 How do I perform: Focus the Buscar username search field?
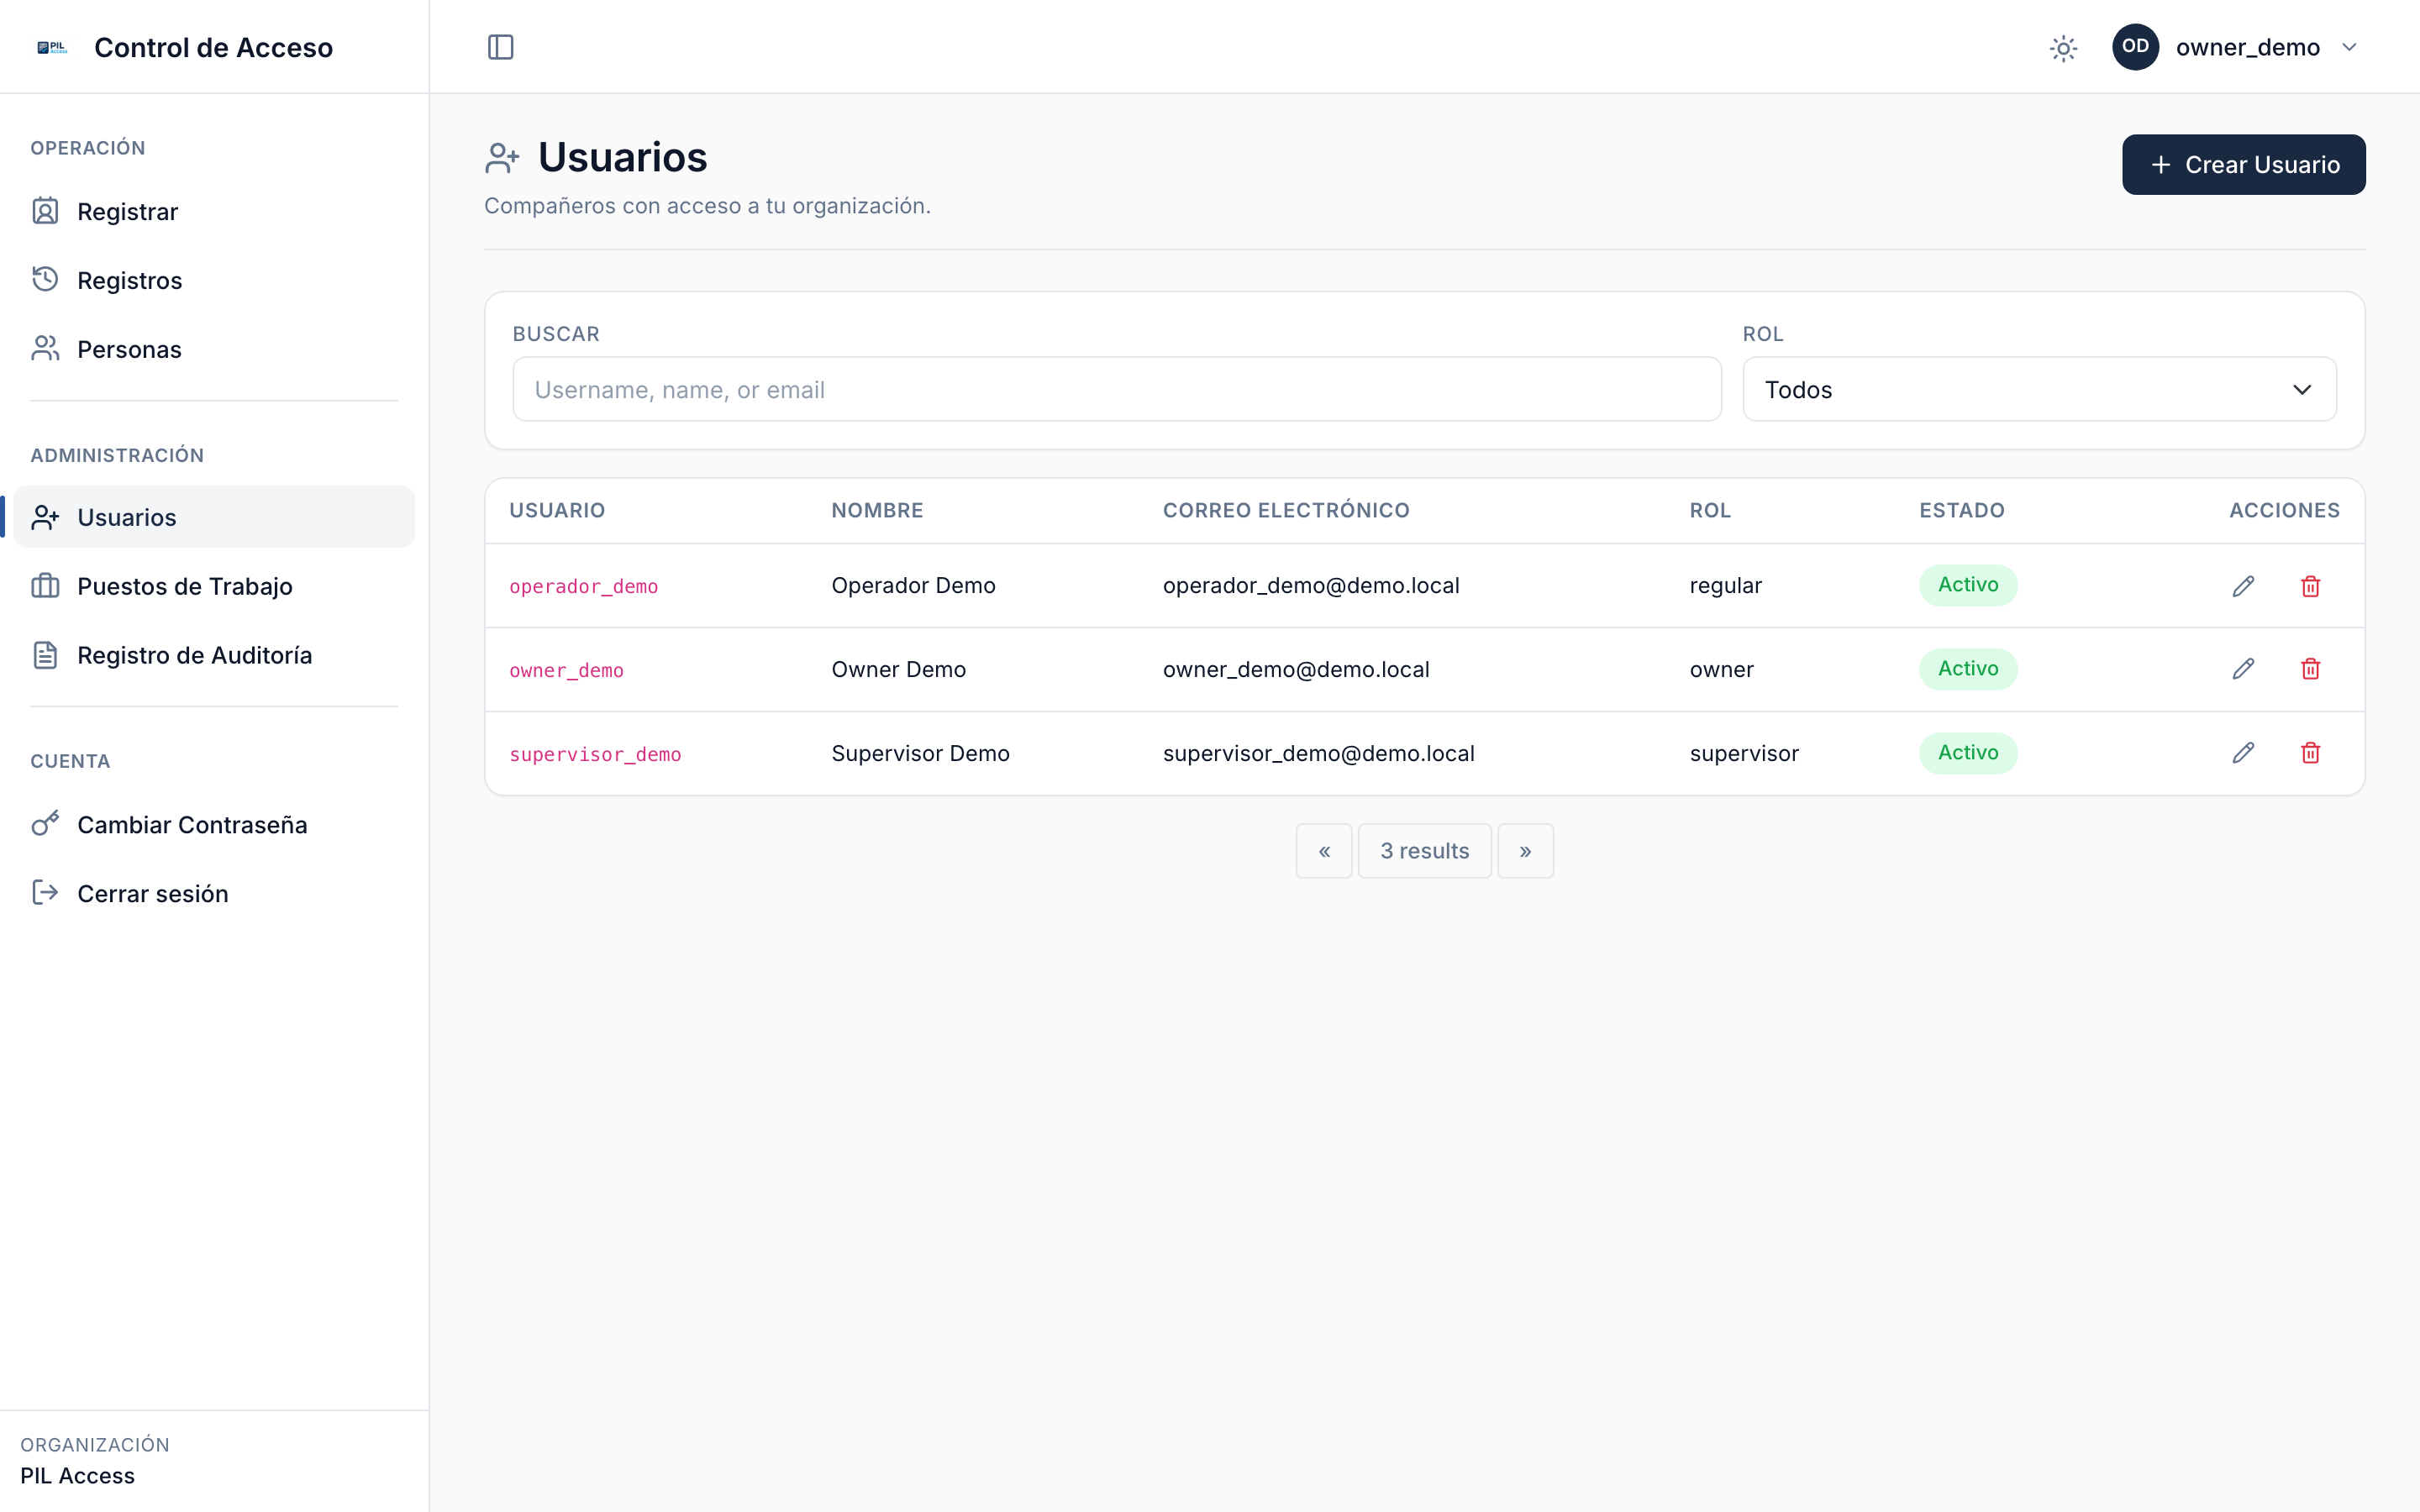(x=1117, y=389)
